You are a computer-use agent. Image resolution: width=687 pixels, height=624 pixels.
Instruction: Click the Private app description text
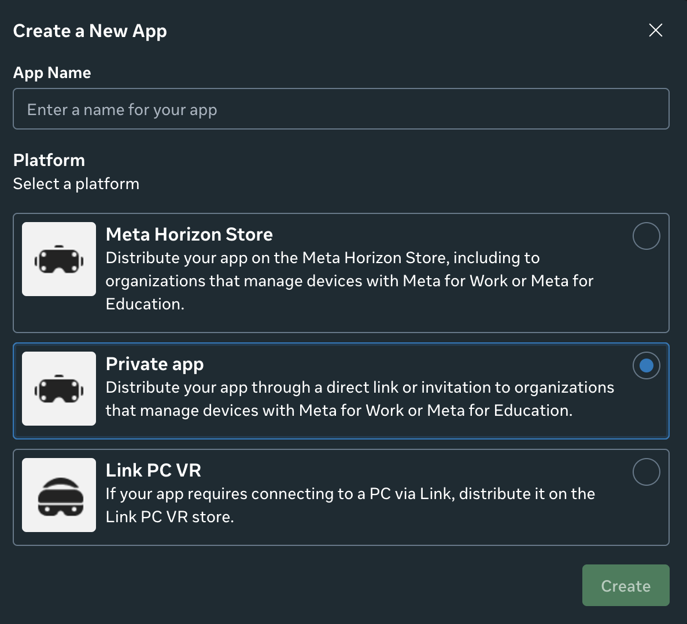pyautogui.click(x=360, y=399)
